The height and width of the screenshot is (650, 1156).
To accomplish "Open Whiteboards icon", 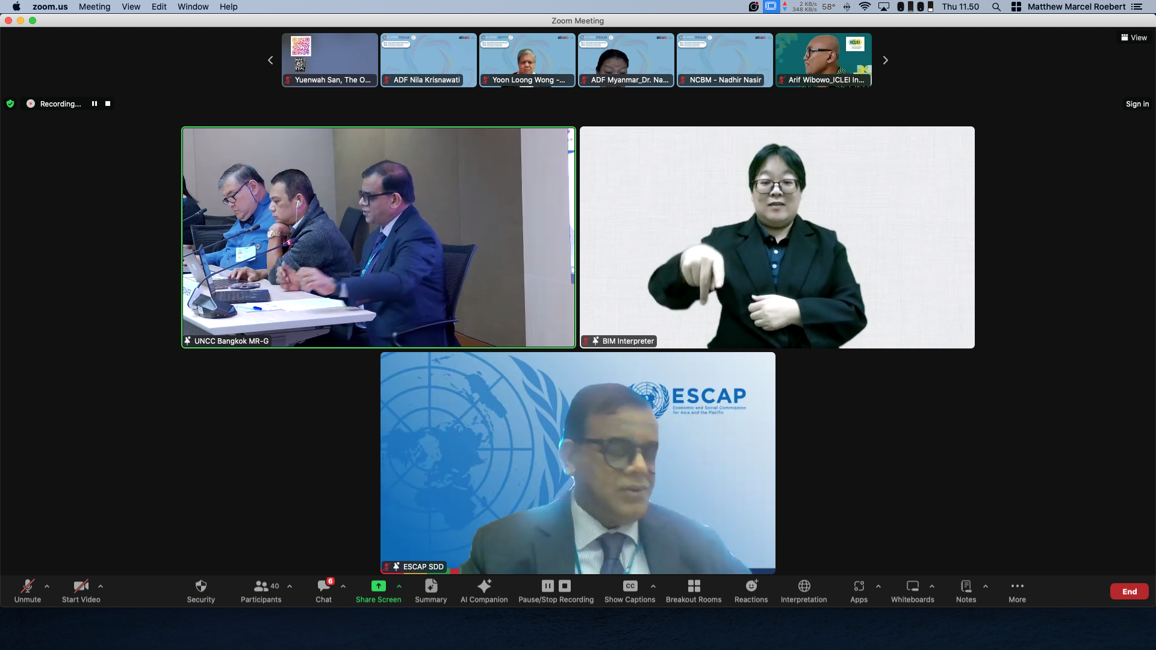I will [x=913, y=586].
